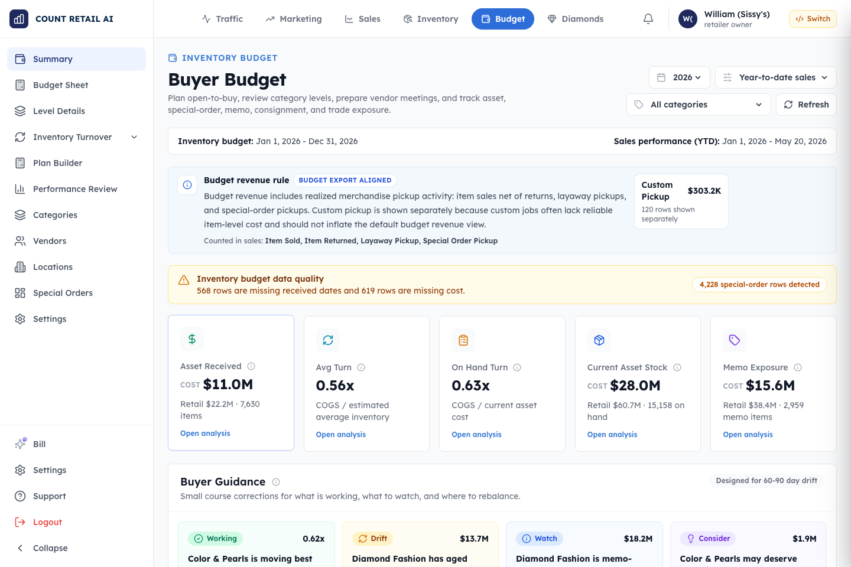
Task: Click the Switch button
Action: (813, 19)
